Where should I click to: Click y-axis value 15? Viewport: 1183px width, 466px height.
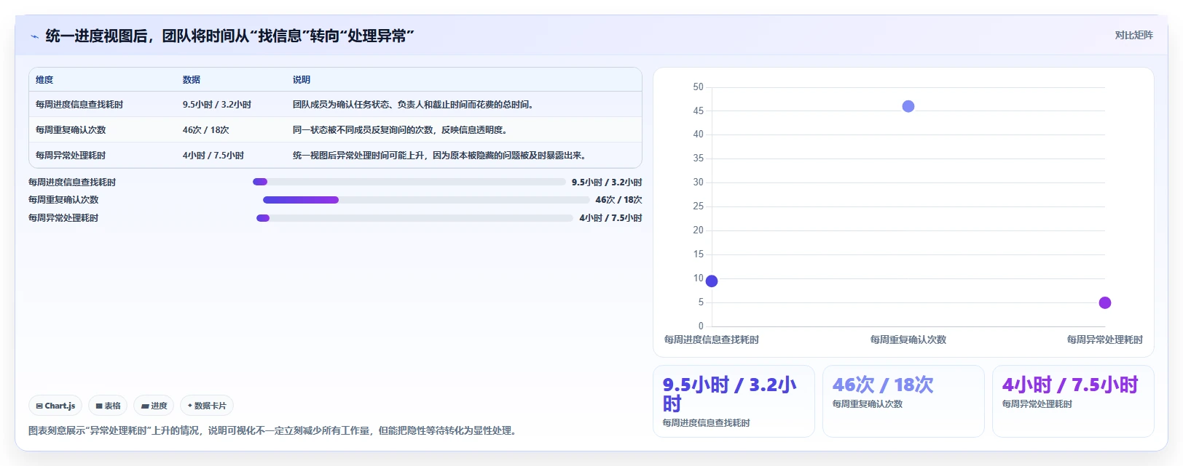699,254
